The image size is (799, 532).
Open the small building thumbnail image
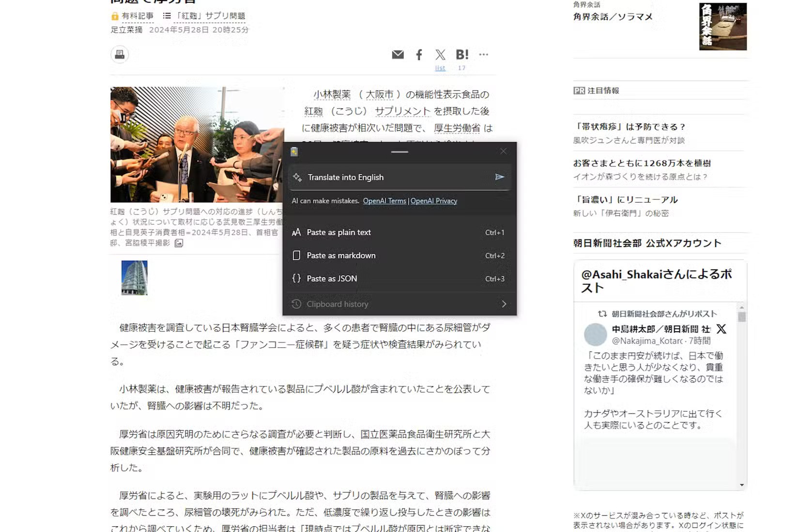click(134, 278)
